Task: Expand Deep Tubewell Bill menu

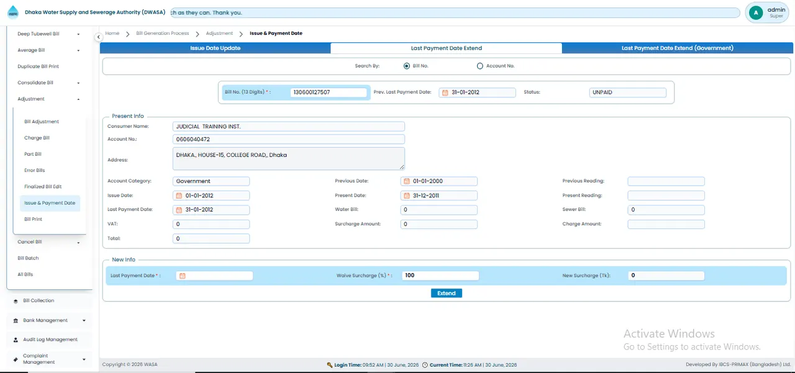Action: (78, 34)
